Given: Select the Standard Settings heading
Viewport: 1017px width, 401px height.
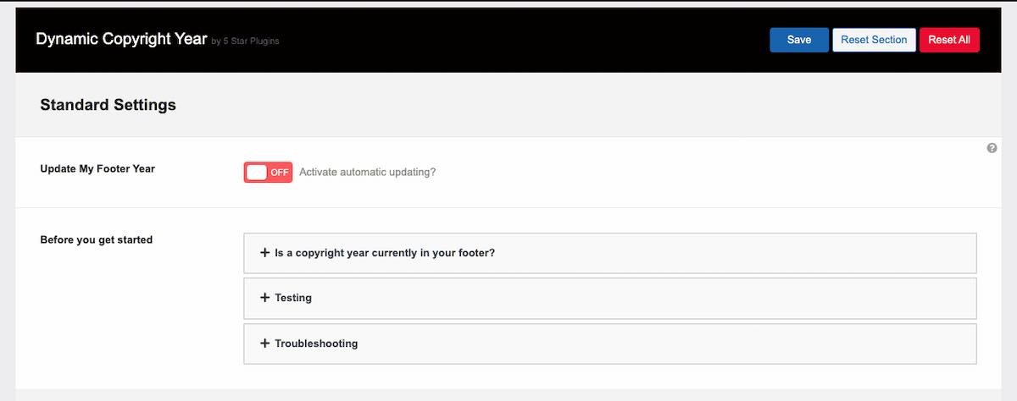Looking at the screenshot, I should (x=108, y=105).
